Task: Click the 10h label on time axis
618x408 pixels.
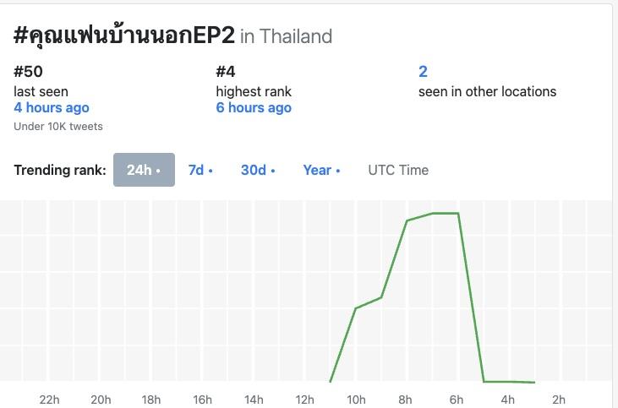Action: coord(356,400)
